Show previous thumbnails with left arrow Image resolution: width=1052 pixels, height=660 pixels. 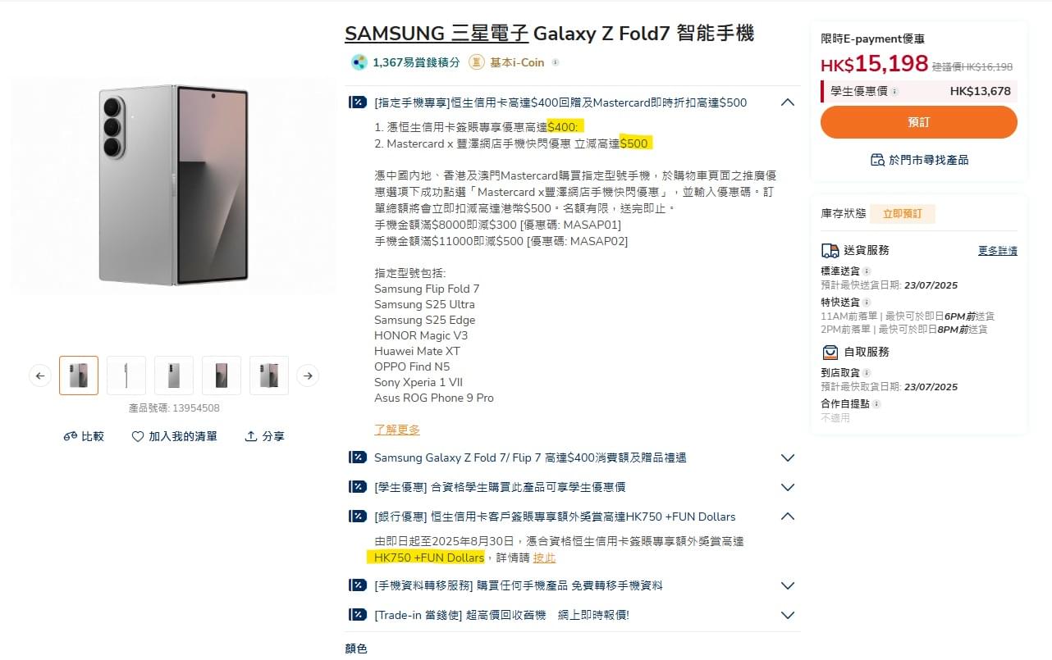[x=39, y=376]
